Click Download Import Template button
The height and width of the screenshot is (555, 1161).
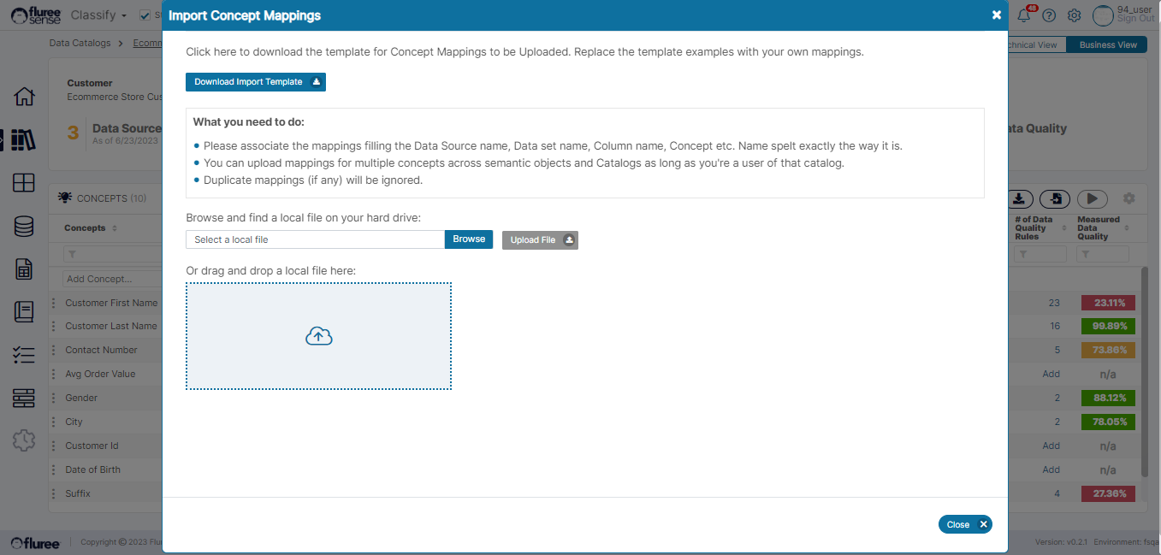(x=256, y=82)
